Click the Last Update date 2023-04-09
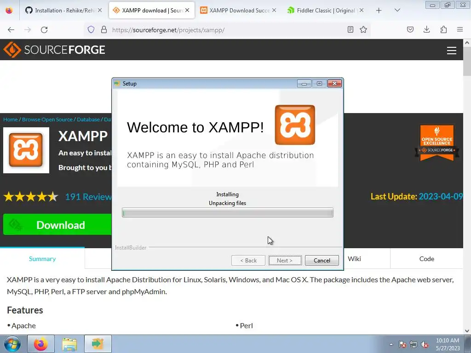The height and width of the screenshot is (353, 471). pyautogui.click(x=441, y=197)
